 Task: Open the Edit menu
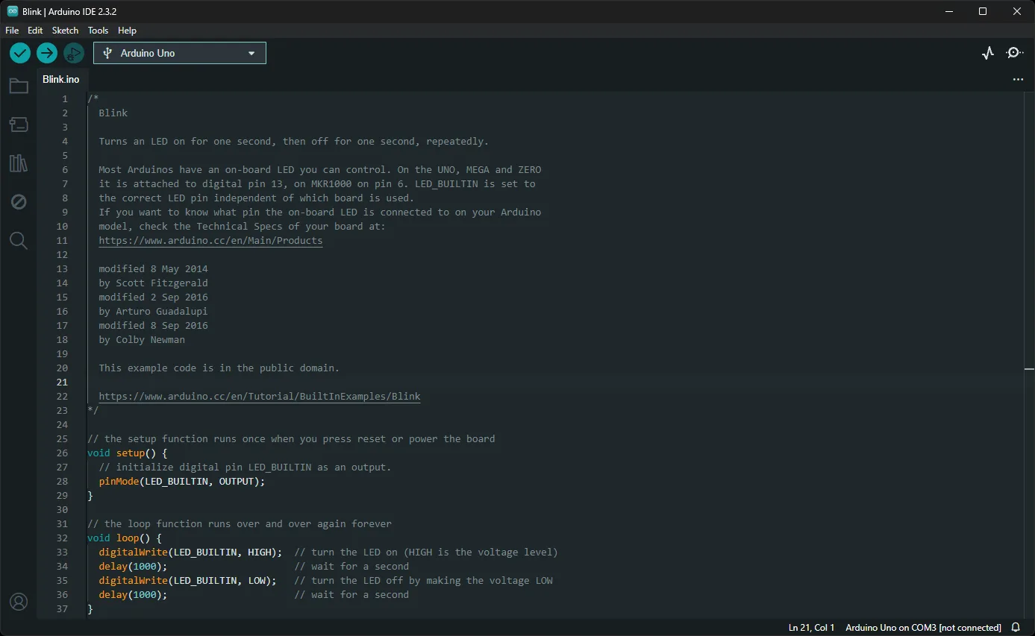[35, 31]
